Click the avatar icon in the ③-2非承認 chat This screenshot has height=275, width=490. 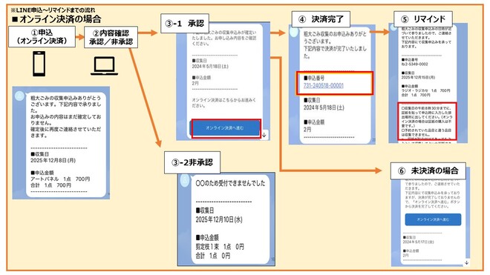click(x=185, y=180)
